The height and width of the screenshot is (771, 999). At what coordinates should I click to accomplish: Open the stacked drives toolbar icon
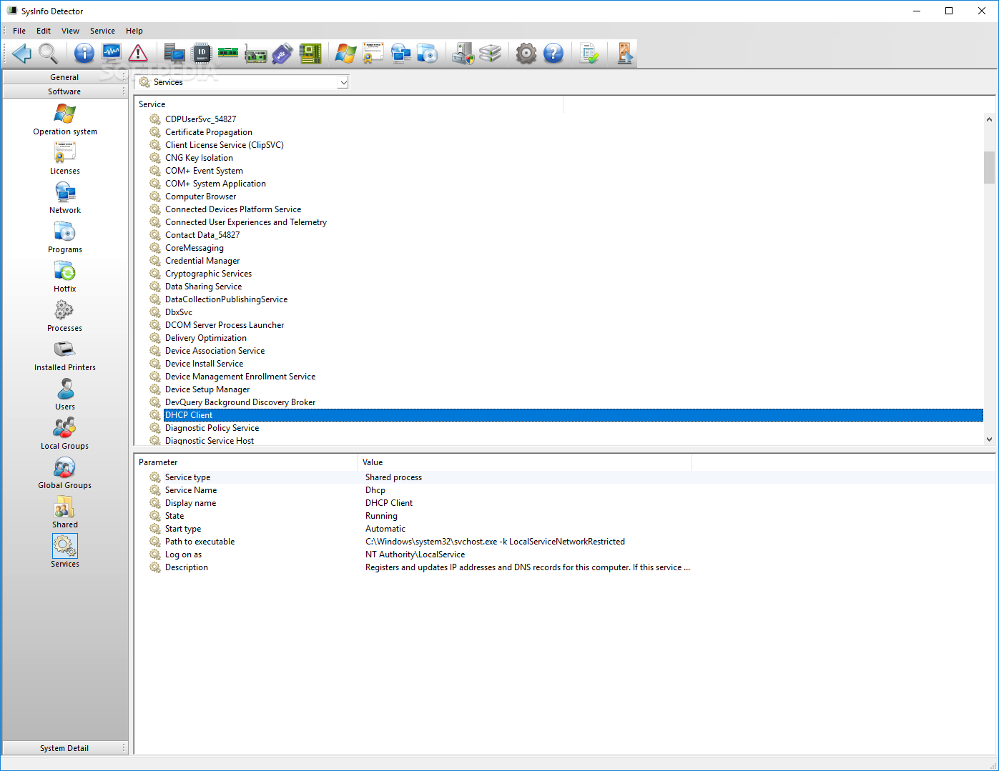click(x=490, y=53)
